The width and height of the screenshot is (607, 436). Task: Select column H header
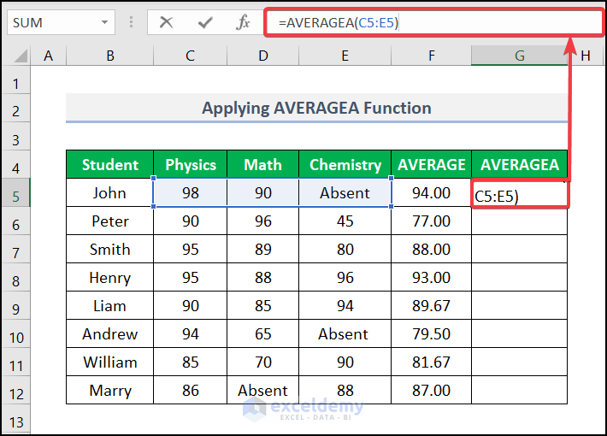pyautogui.click(x=586, y=56)
